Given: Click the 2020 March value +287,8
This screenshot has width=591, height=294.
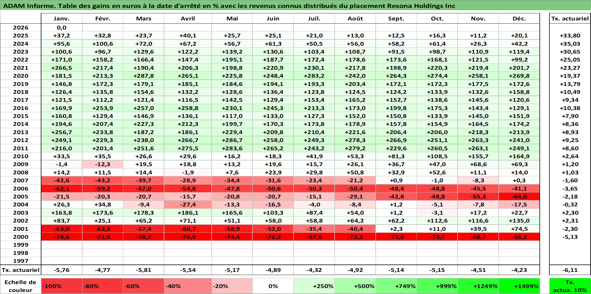Looking at the screenshot, I should pyautogui.click(x=144, y=76).
